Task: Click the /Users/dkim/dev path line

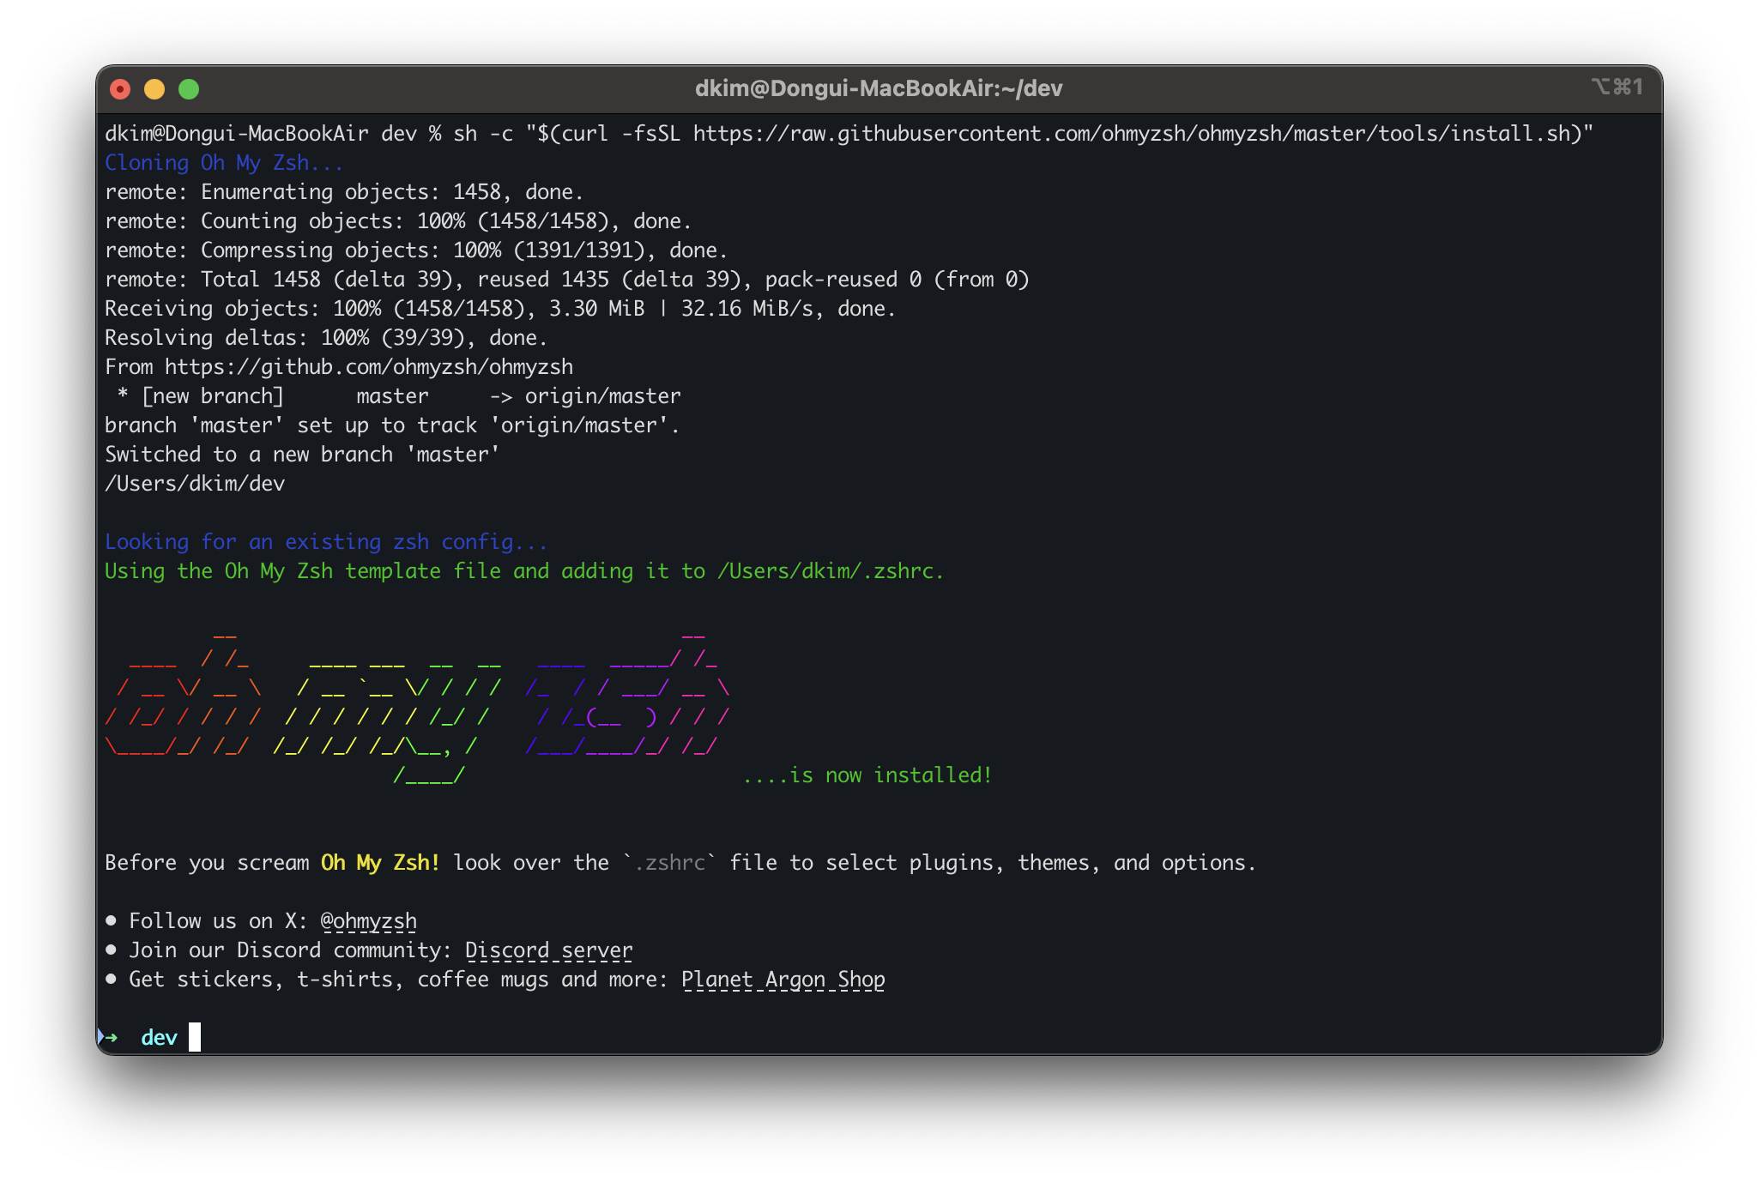Action: click(x=195, y=484)
